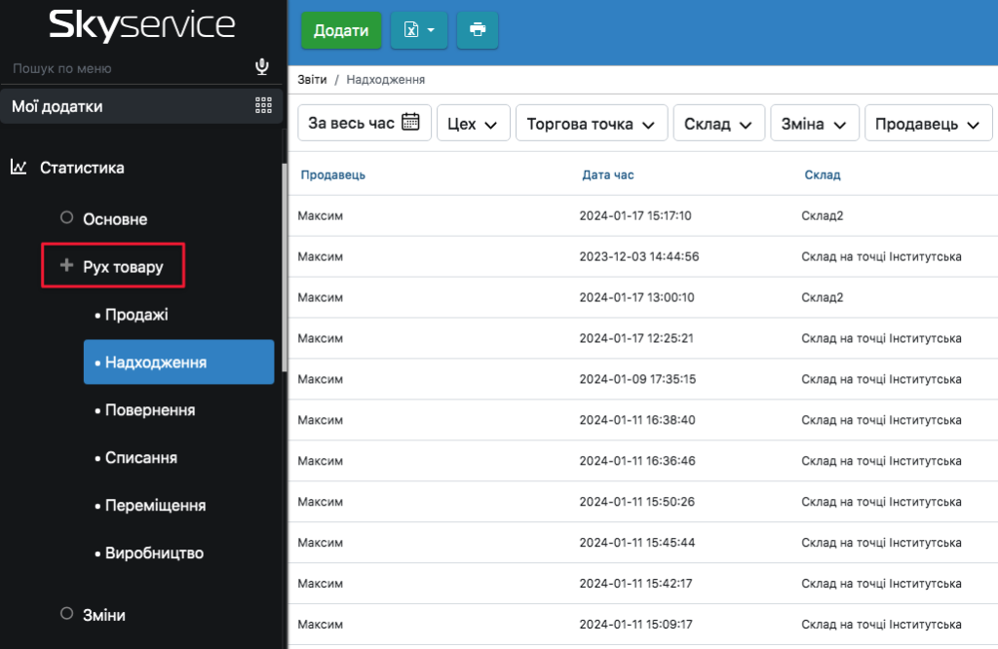Viewport: 998px width, 649px height.
Task: Click the microphone voice search icon
Action: point(261,67)
